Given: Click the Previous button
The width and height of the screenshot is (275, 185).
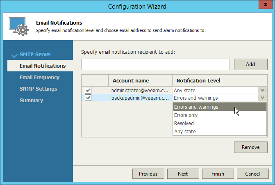Looking at the screenshot, I should [x=148, y=174].
